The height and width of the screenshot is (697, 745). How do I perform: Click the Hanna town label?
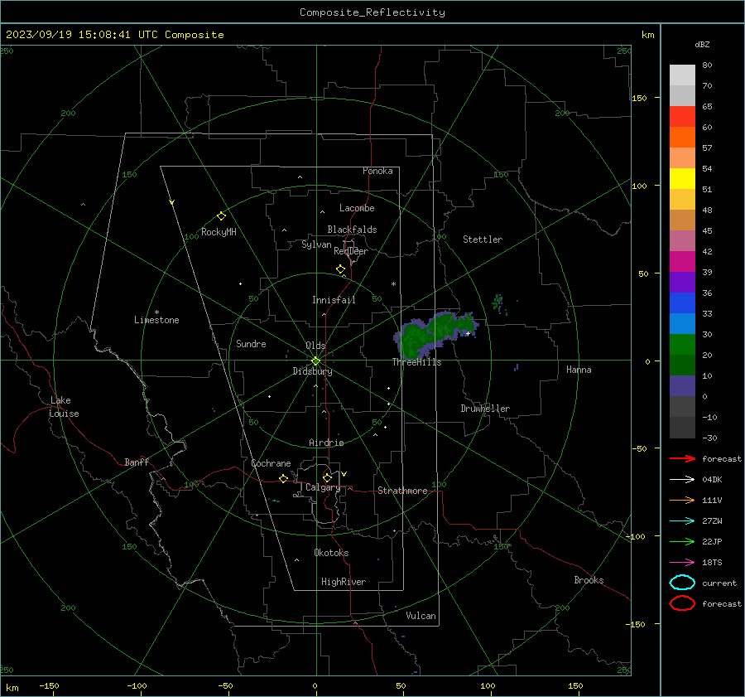click(x=579, y=370)
